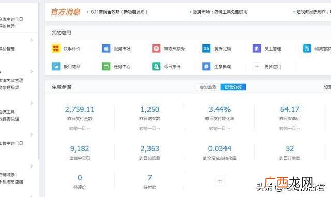Open the 物流管家 app icon
Image resolution: width=331 pixels, height=197 pixels.
pos(307,49)
